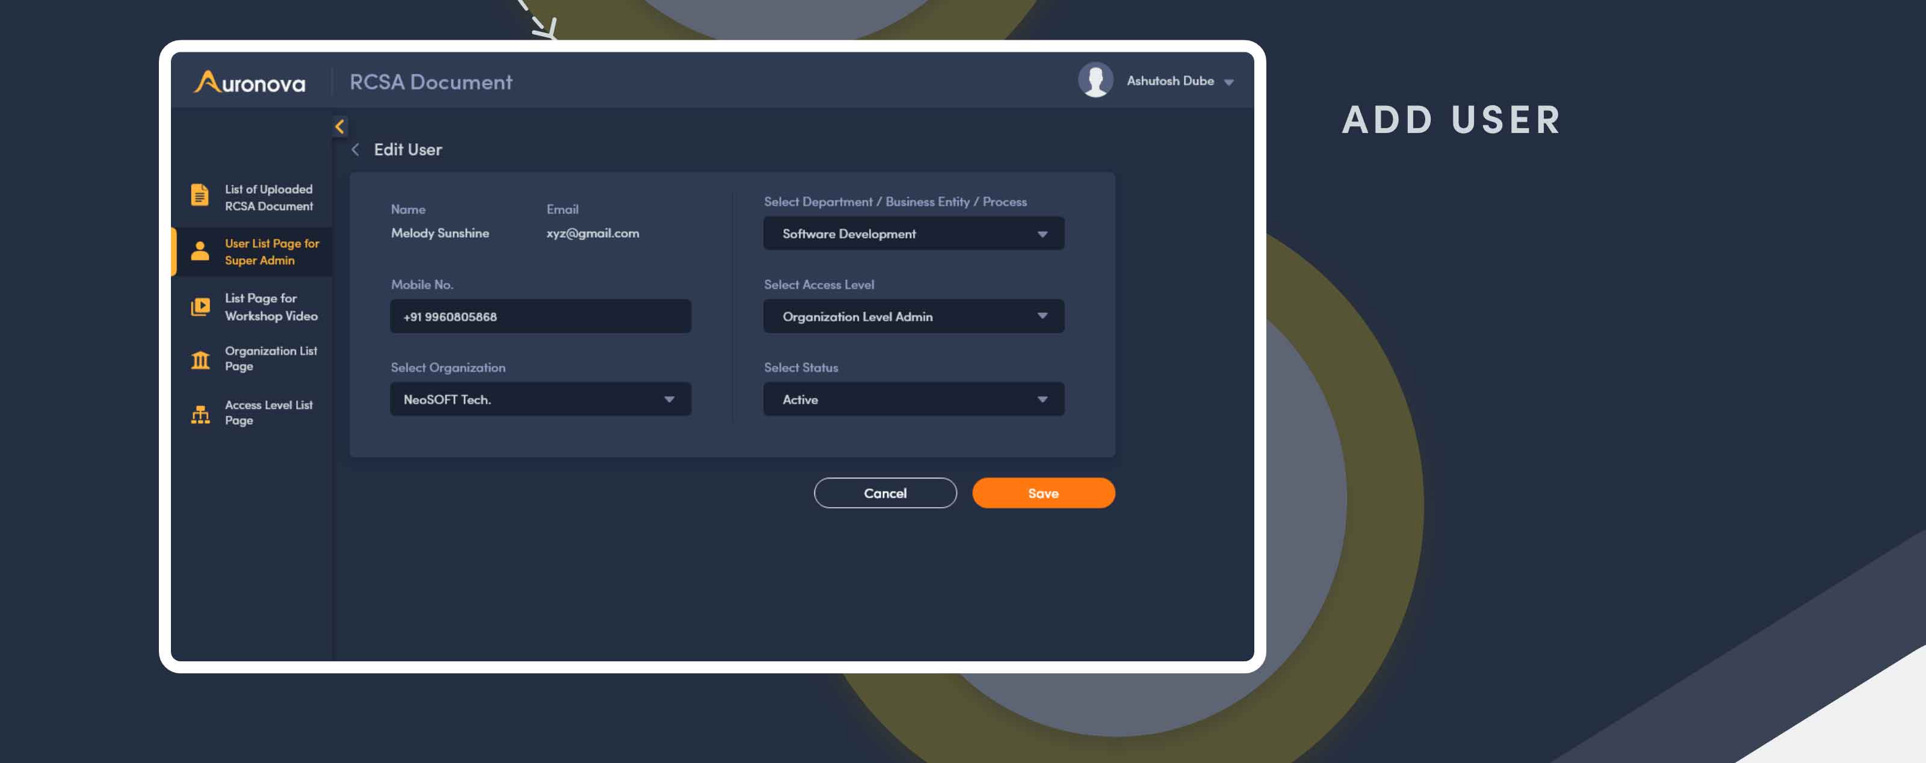The width and height of the screenshot is (1926, 763).
Task: Click the orange Save button
Action: 1043,493
